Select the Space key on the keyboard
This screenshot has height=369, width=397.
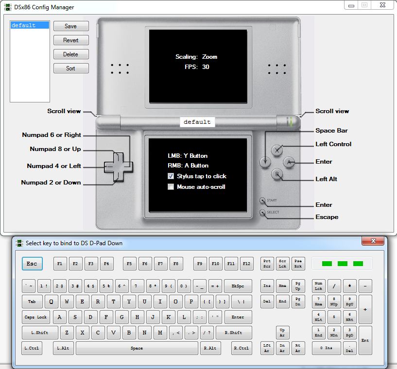pyautogui.click(x=137, y=348)
